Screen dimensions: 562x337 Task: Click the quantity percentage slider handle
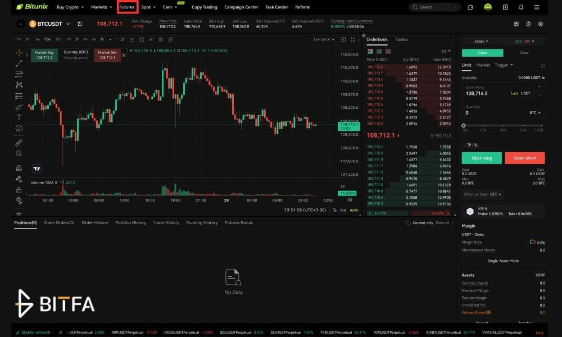click(464, 126)
